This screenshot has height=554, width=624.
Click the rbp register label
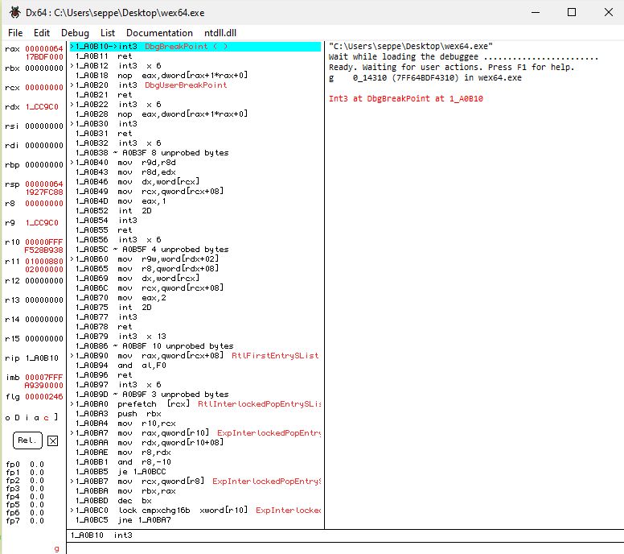12,164
